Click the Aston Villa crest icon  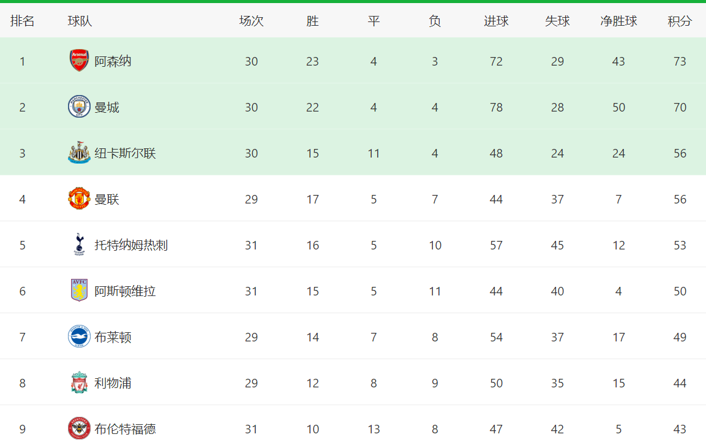(x=79, y=291)
